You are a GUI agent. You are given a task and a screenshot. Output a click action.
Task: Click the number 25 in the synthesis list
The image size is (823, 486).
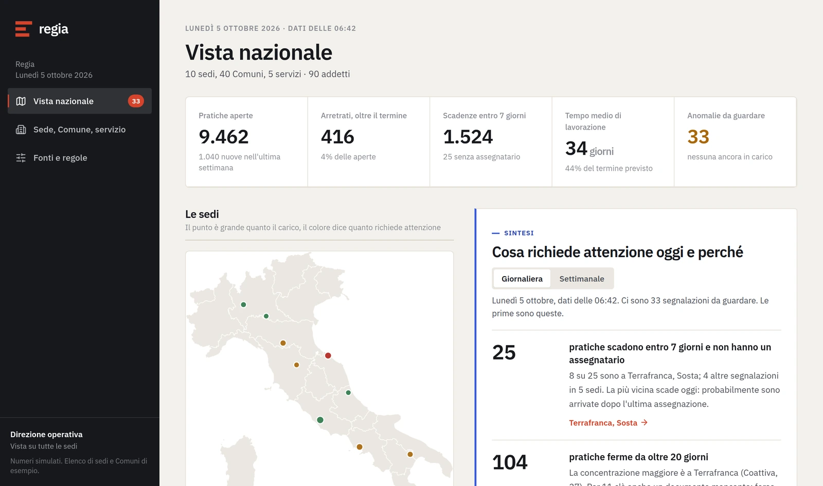click(x=504, y=353)
